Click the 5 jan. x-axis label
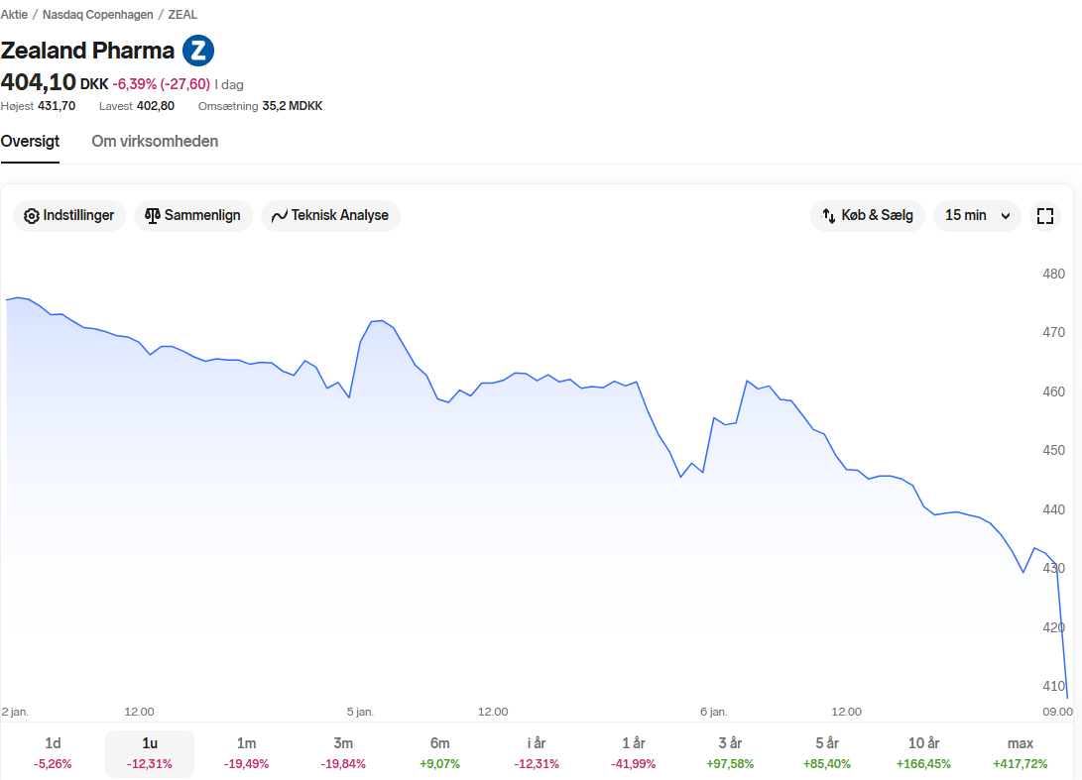 click(360, 712)
